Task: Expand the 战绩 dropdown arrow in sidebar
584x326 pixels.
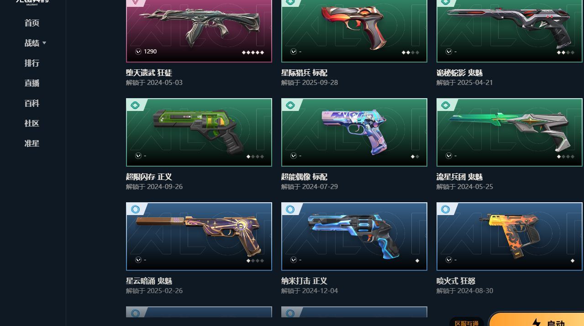Action: [44, 43]
